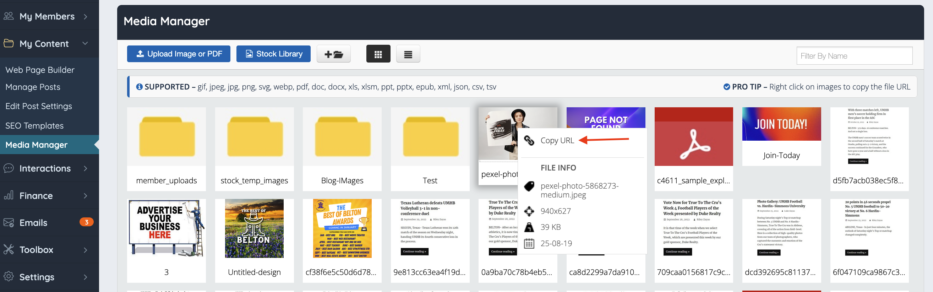Select the Join-Today image thumbnail
The height and width of the screenshot is (292, 933).
(x=782, y=124)
